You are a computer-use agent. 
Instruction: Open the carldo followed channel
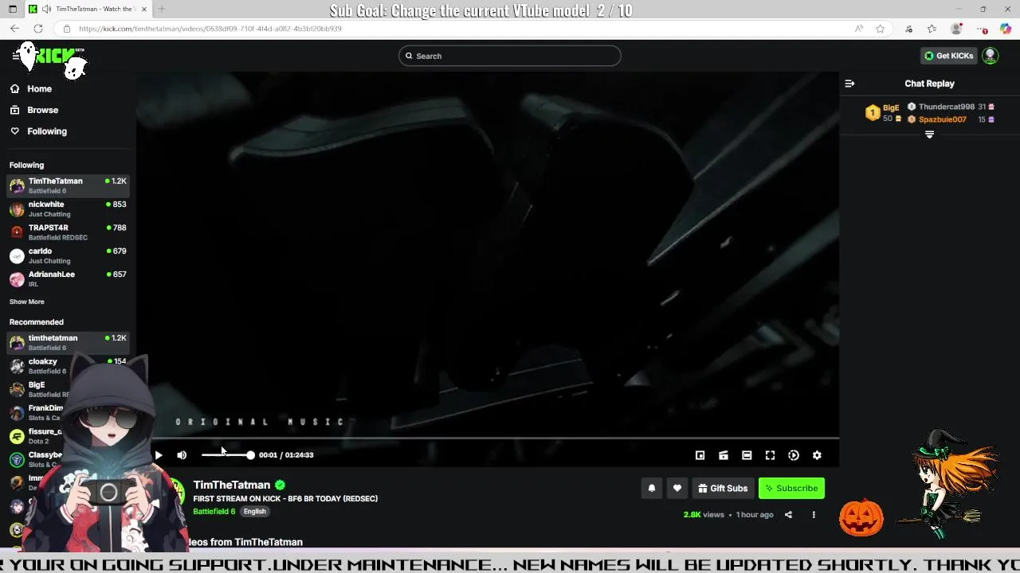(68, 255)
